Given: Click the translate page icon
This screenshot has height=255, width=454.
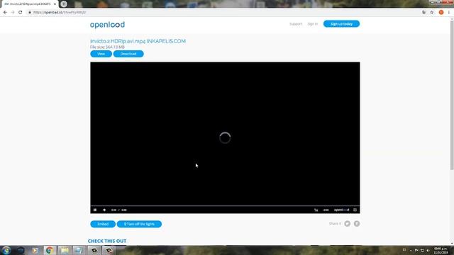Looking at the screenshot, I should (424, 13).
